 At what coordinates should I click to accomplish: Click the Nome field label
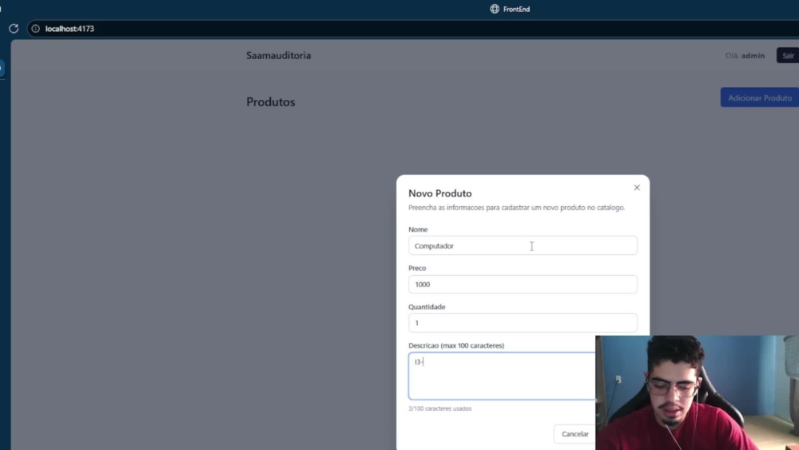(x=418, y=229)
